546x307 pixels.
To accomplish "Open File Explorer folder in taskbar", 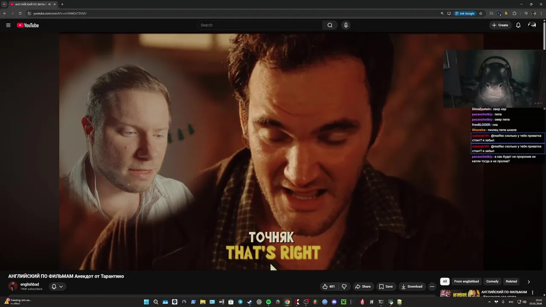I will (x=203, y=302).
